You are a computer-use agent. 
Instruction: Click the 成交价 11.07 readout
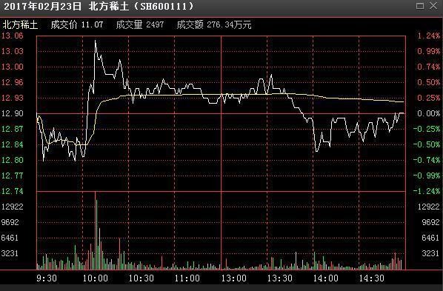pyautogui.click(x=77, y=25)
